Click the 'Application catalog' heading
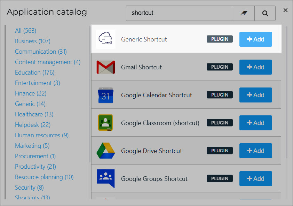Image resolution: width=293 pixels, height=206 pixels. point(47,12)
